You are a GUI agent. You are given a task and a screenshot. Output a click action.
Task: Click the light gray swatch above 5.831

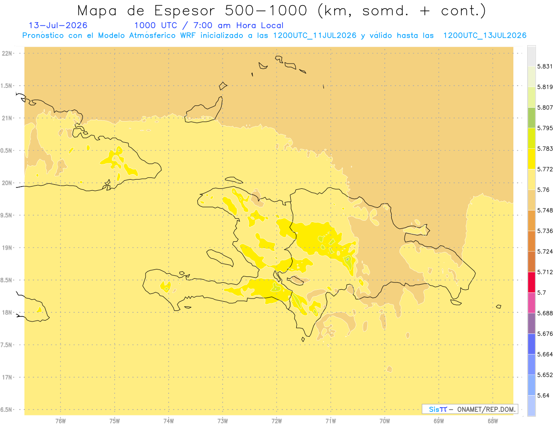(531, 56)
